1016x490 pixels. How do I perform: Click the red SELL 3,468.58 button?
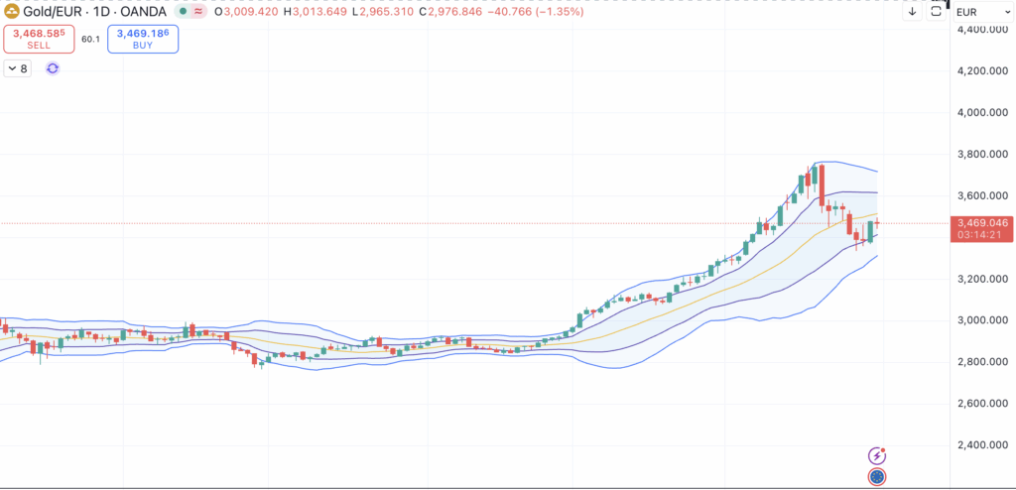point(39,39)
